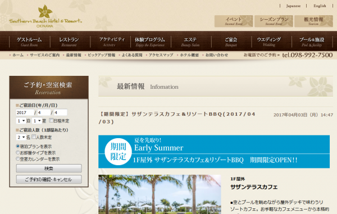Click the ご予約・空室検索 Reservation header
The width and height of the screenshot is (337, 214).
click(x=49, y=88)
